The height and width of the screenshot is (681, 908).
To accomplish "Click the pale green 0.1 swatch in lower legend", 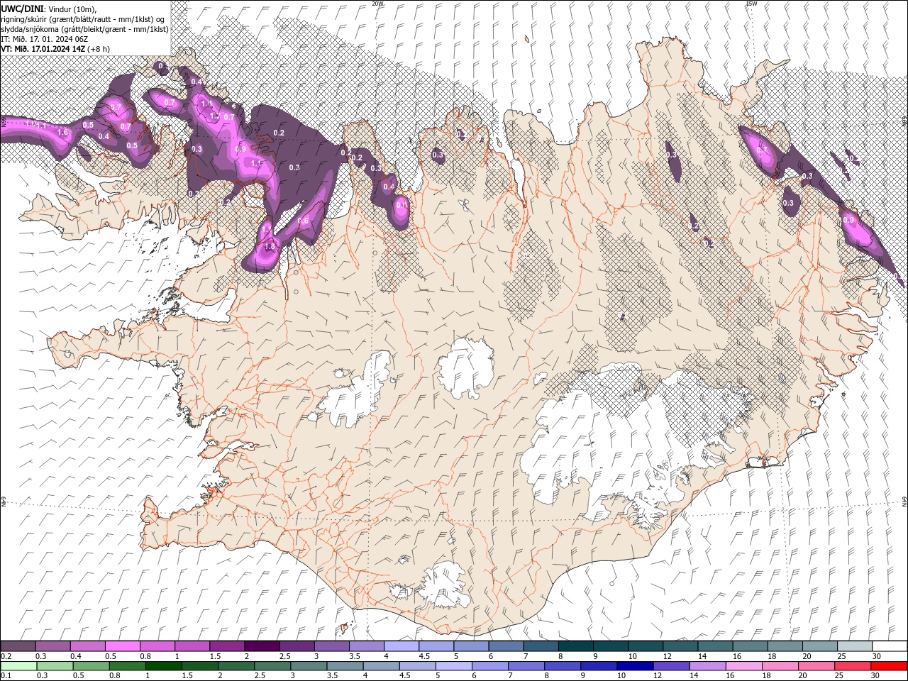I will pyautogui.click(x=18, y=666).
